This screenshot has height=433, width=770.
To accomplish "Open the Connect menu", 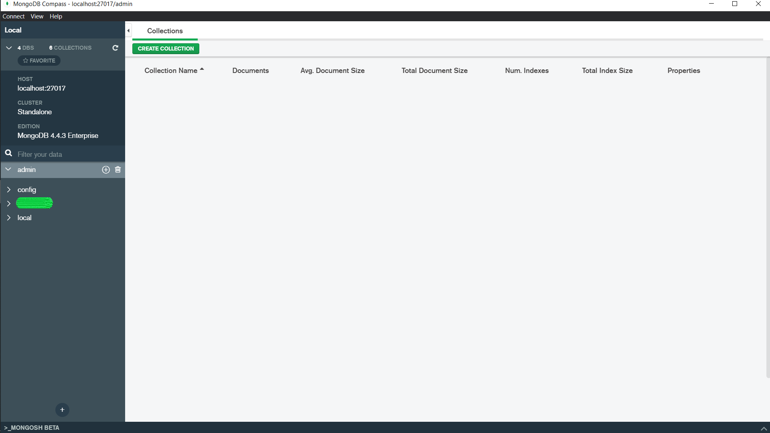I will click(13, 16).
